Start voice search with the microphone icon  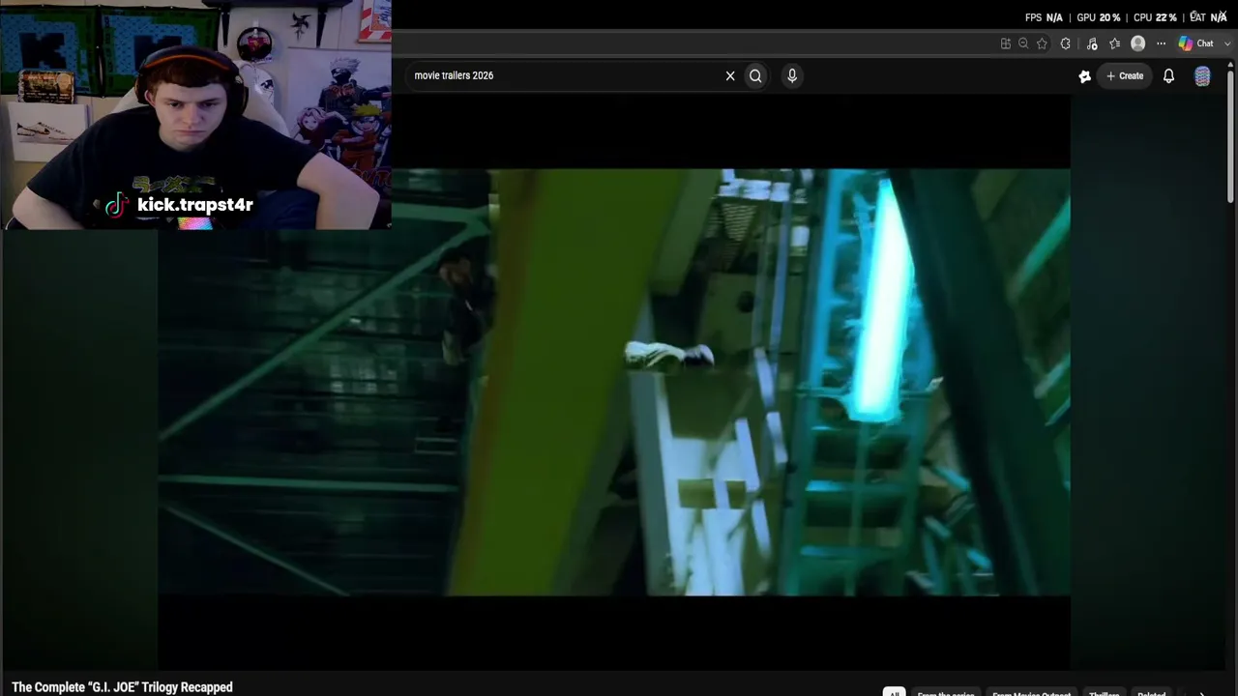coord(792,75)
